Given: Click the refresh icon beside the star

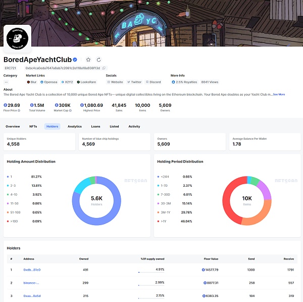Looking at the screenshot, I should 99,60.
